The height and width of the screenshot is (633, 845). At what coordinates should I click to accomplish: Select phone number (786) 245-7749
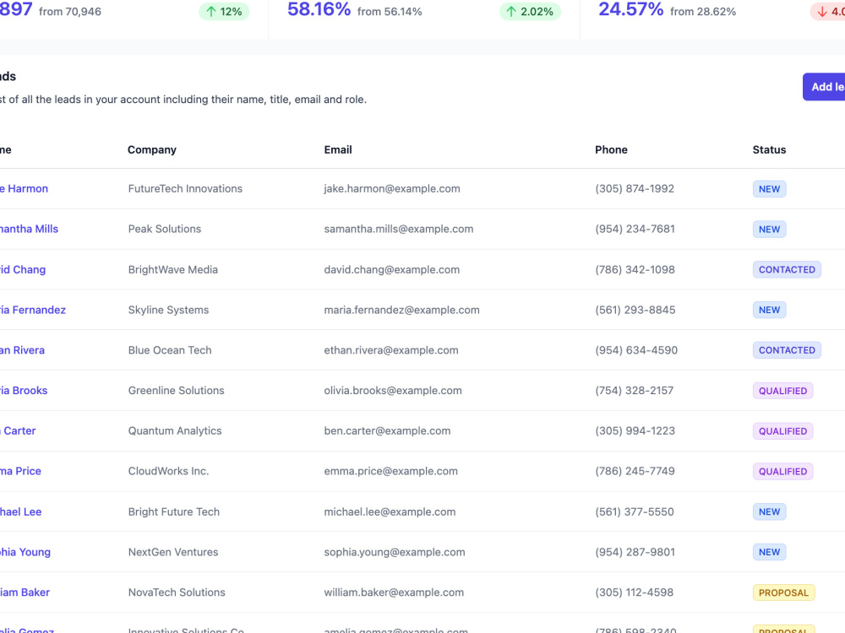click(x=635, y=471)
